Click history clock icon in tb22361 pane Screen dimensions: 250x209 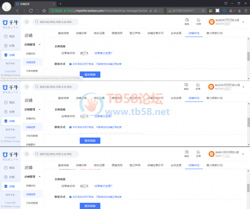pyautogui.click(x=27, y=86)
